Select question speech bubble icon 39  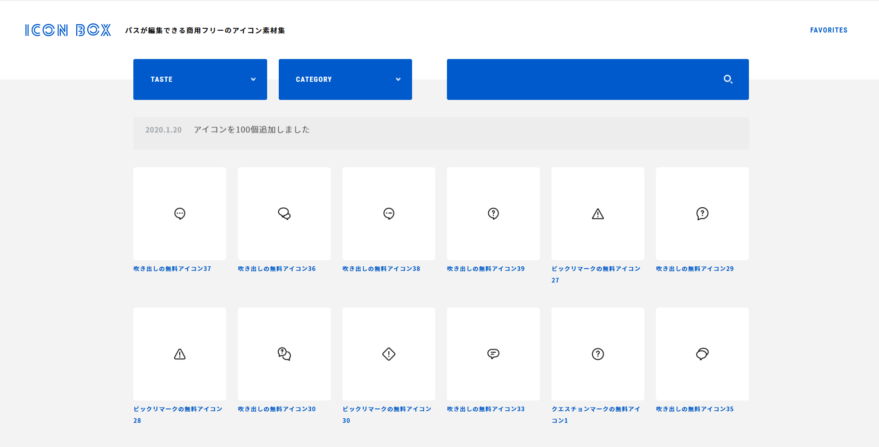493,214
